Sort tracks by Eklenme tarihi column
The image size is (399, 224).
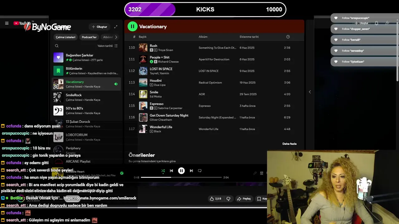pyautogui.click(x=249, y=37)
